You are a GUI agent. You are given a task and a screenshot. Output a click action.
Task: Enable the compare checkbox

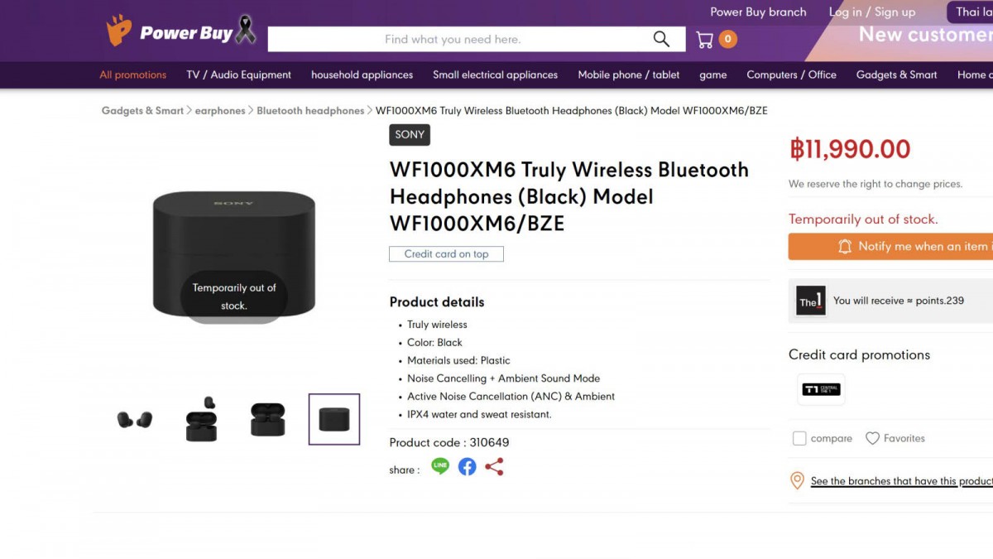coord(799,438)
